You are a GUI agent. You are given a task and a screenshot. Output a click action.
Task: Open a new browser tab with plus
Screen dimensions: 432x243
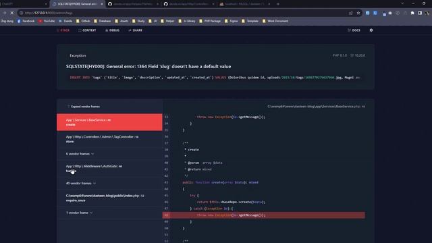(277, 4)
